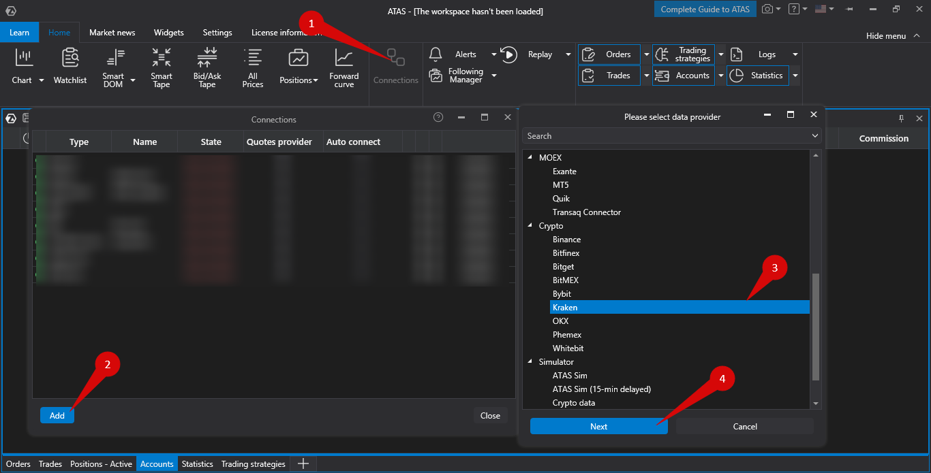
Task: Collapse the Crypto tree group
Action: point(531,226)
